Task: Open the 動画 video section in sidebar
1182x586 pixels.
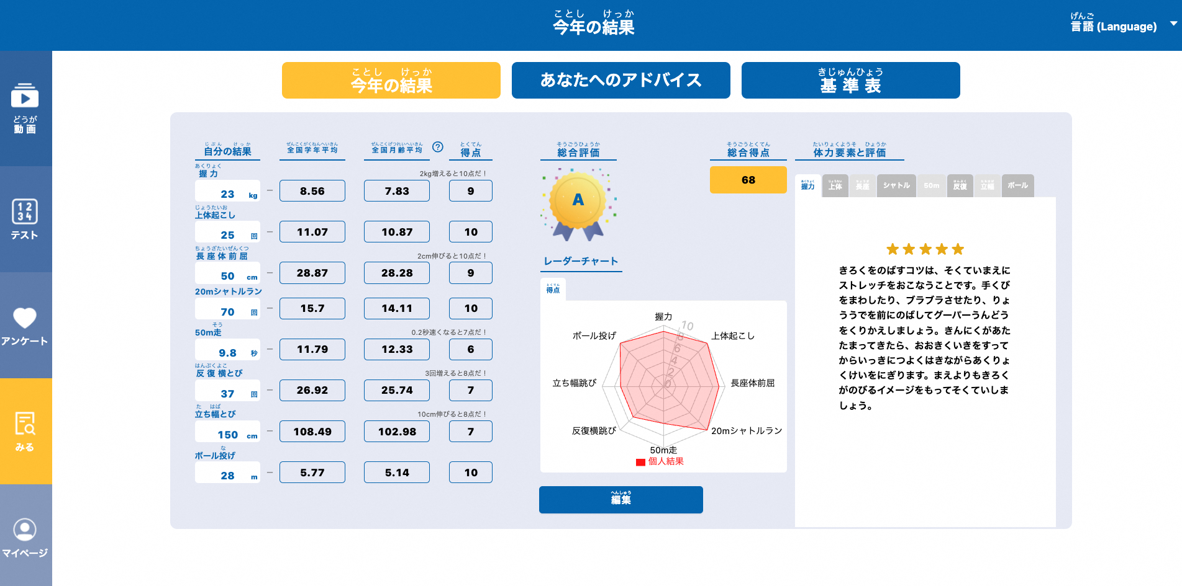Action: point(25,109)
